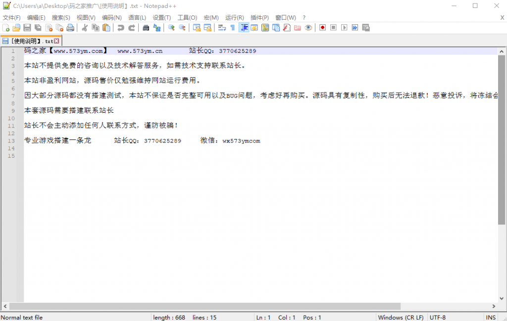Zoom in with the magnifier plus icon

(171, 28)
